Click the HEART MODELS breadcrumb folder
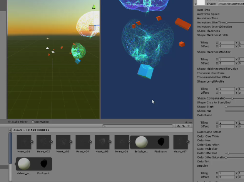This screenshot has width=244, height=182. point(38,130)
